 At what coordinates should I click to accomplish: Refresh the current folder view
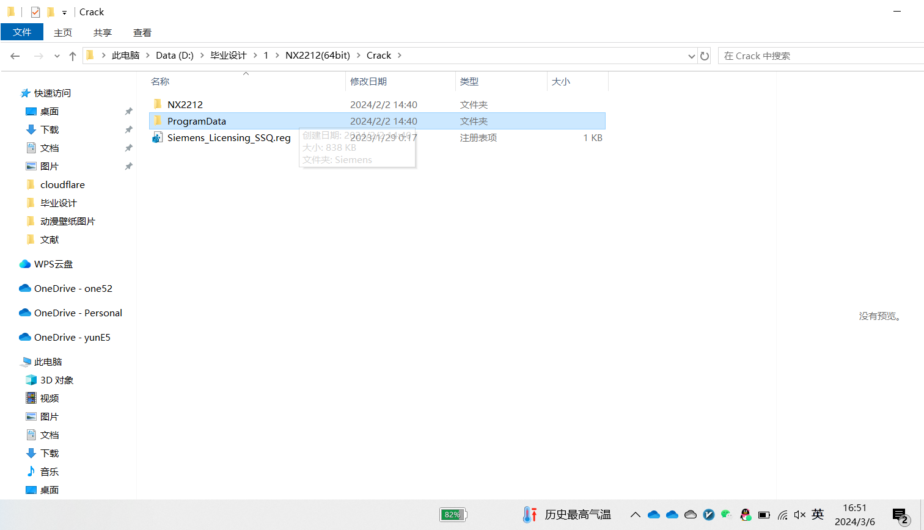point(705,56)
